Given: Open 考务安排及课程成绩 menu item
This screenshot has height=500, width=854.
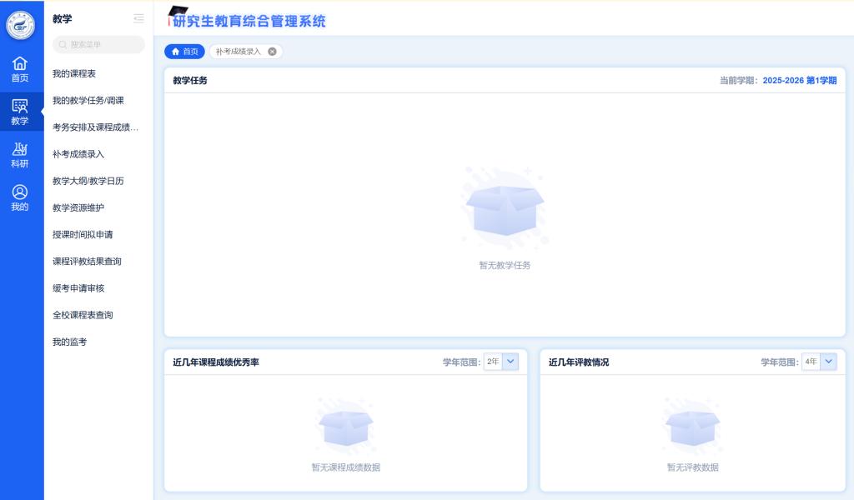Looking at the screenshot, I should 95,127.
